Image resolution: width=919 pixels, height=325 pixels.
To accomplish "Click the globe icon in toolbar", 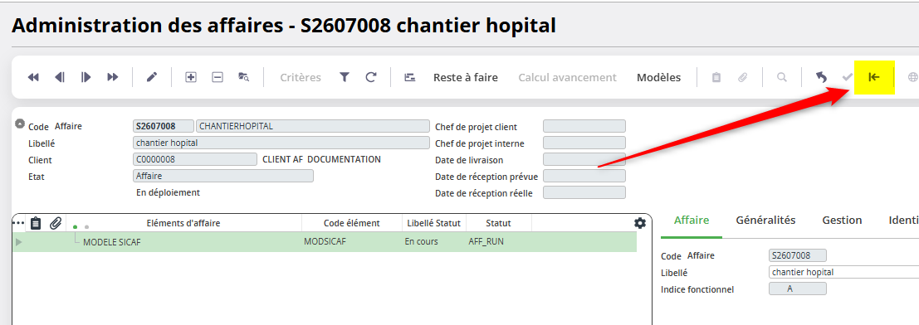I will pyautogui.click(x=912, y=77).
